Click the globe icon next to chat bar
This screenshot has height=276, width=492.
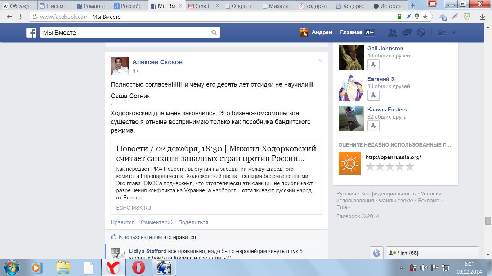(x=376, y=253)
